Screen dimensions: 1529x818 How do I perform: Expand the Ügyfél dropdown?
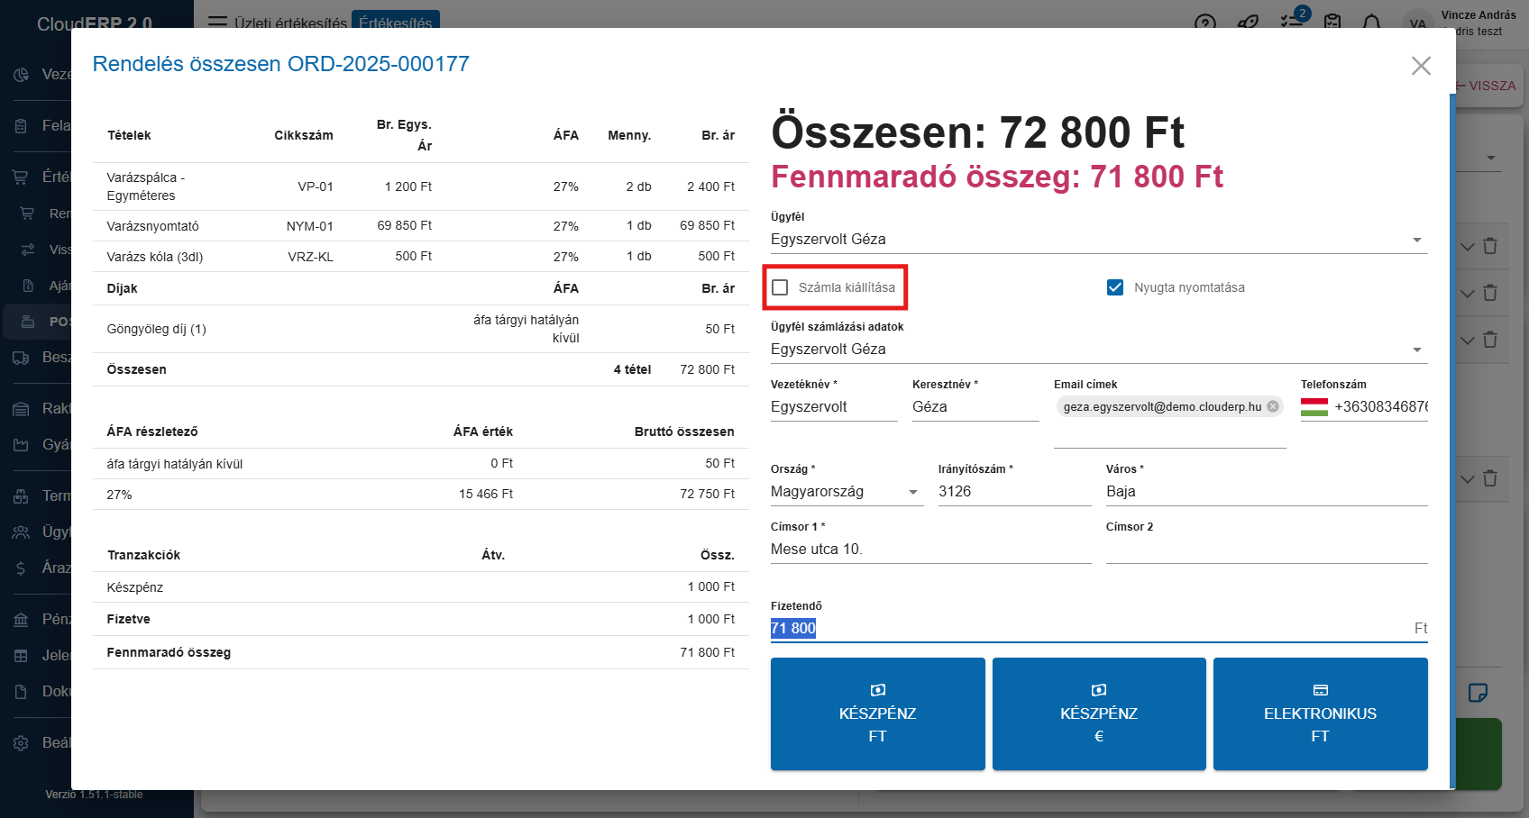pyautogui.click(x=1416, y=240)
